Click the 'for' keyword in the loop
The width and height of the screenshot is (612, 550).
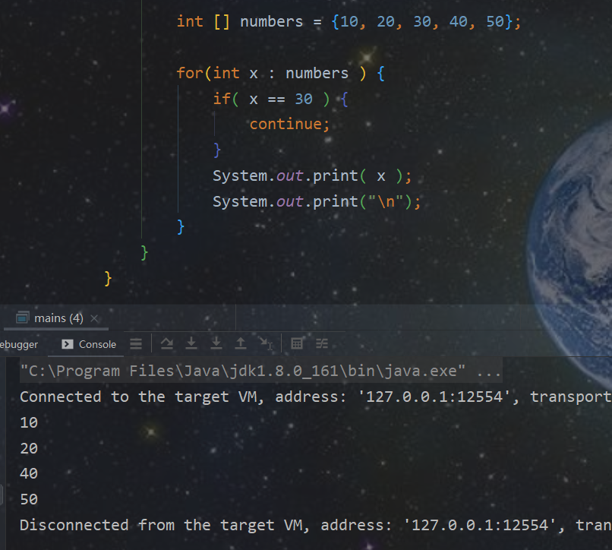tap(190, 73)
